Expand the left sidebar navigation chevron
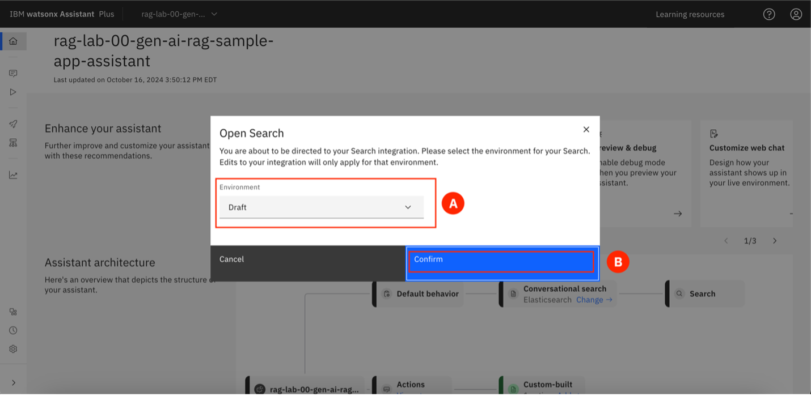This screenshot has width=811, height=396. coord(13,383)
